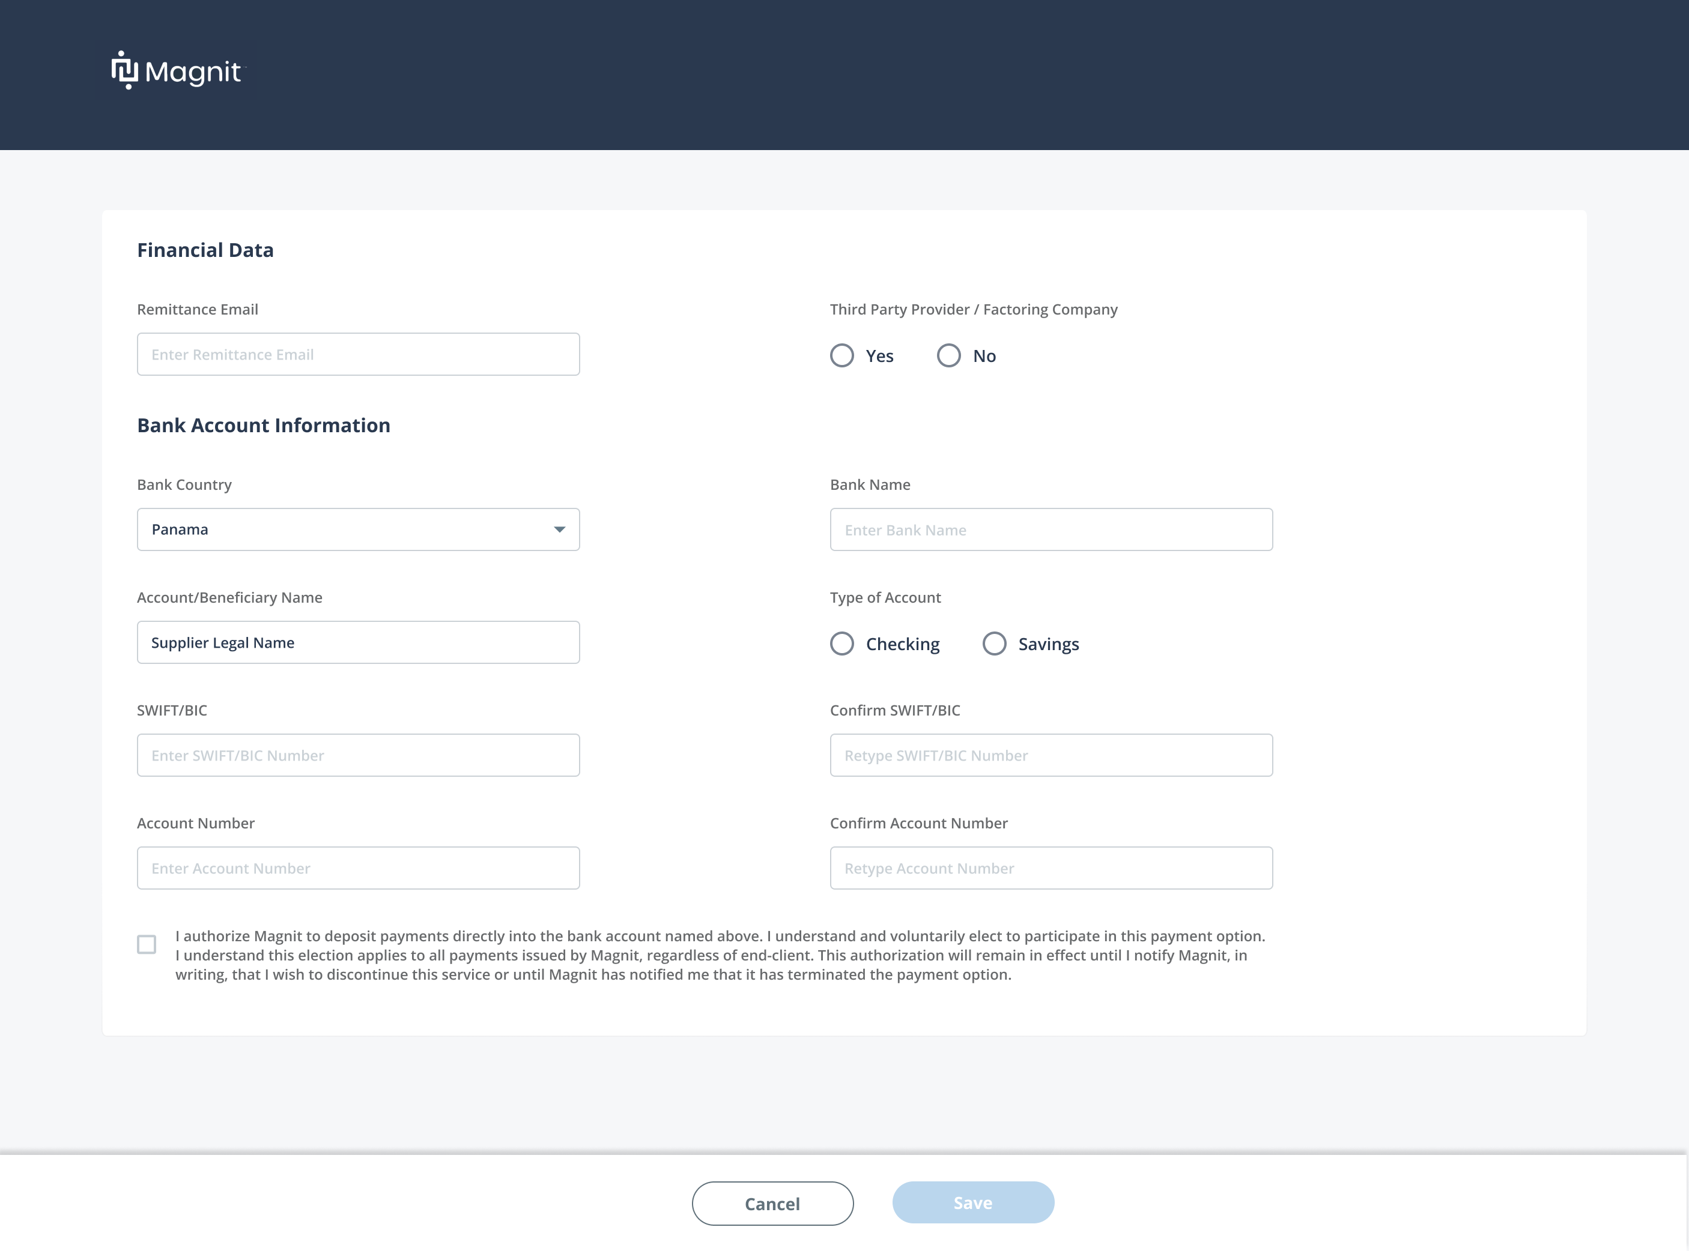The width and height of the screenshot is (1689, 1251).
Task: Click the Bank Account Information heading
Action: coord(264,425)
